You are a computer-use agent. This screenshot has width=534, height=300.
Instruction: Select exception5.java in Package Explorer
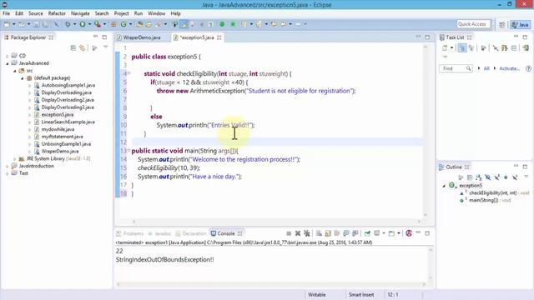click(58, 115)
